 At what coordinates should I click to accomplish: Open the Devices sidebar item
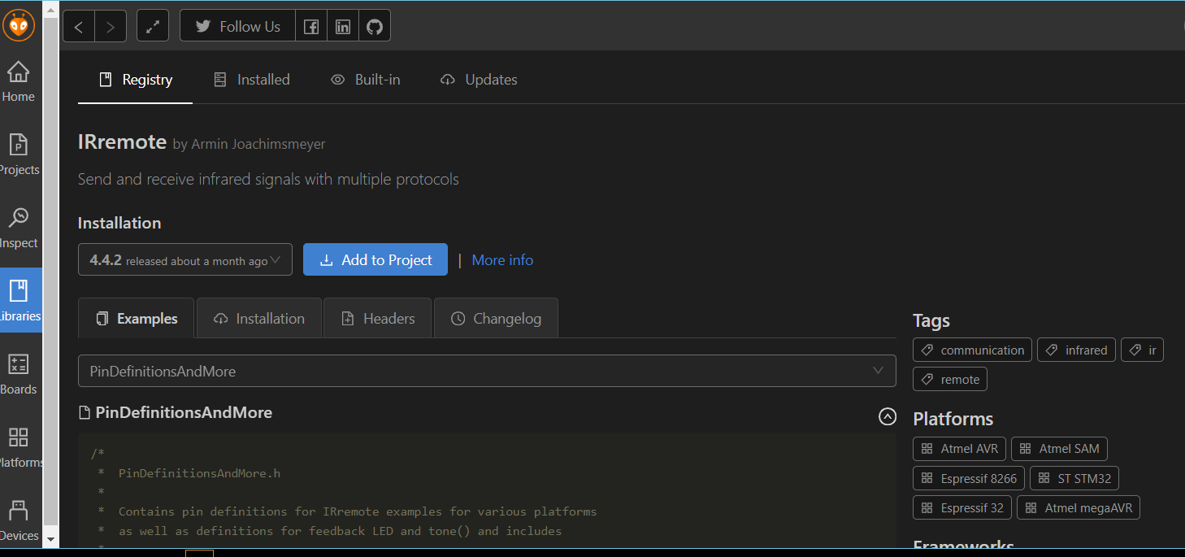[x=19, y=521]
